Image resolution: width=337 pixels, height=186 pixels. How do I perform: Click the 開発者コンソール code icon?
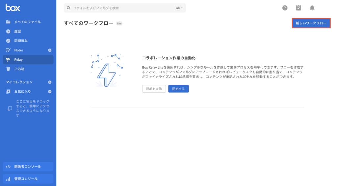pyautogui.click(x=8, y=167)
